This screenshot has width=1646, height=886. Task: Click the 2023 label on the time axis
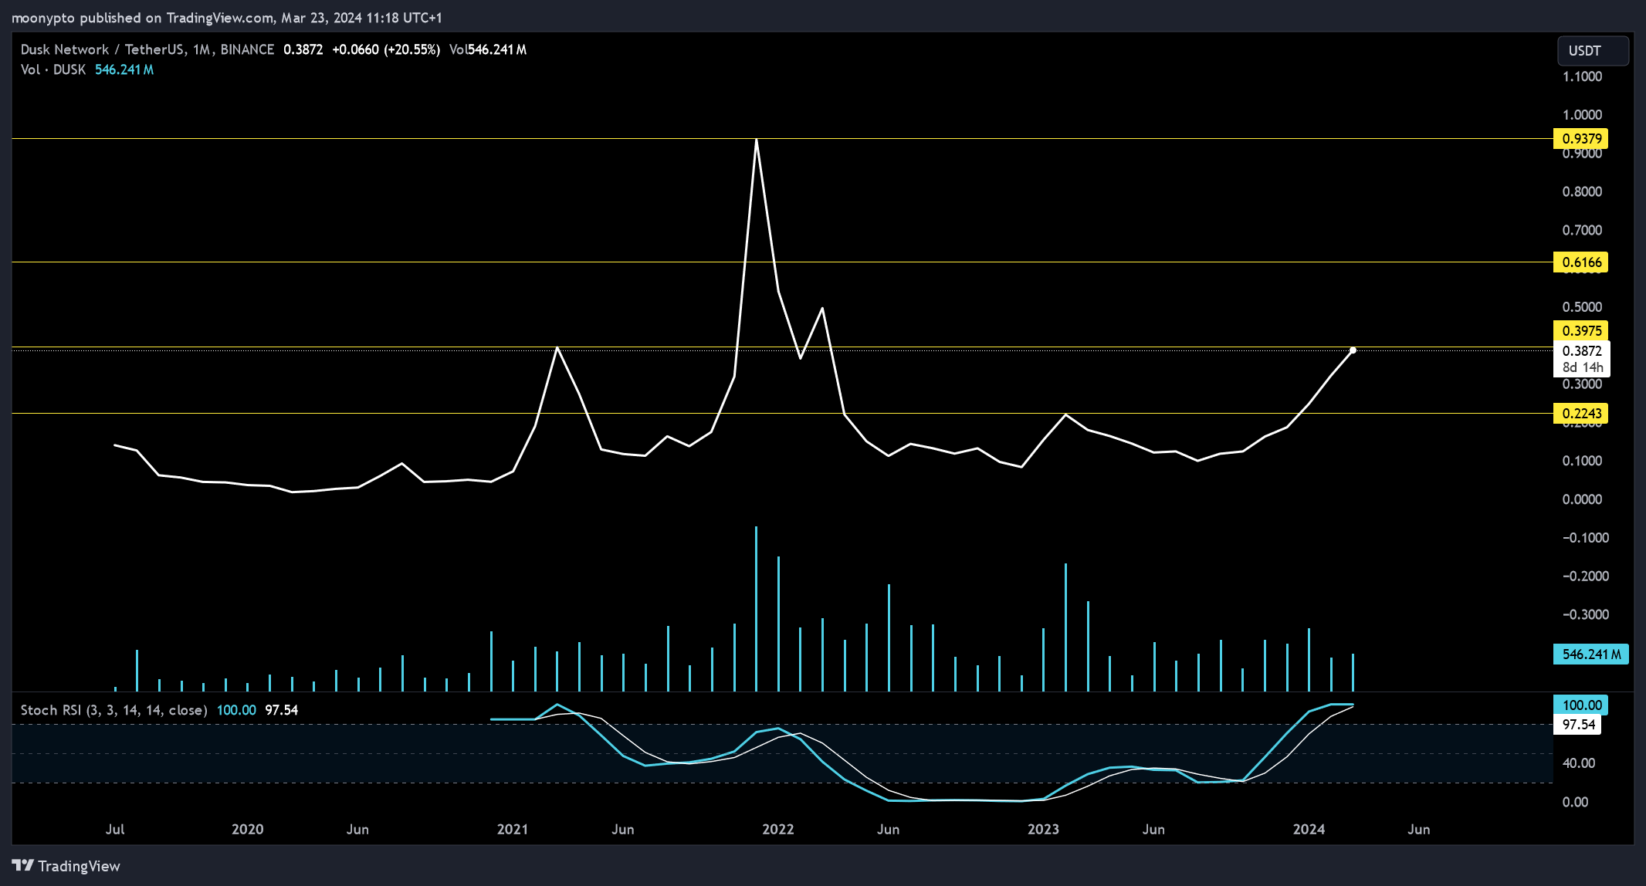click(1043, 830)
